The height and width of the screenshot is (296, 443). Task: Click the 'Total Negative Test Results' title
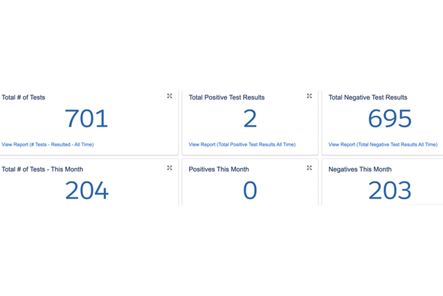pos(368,98)
